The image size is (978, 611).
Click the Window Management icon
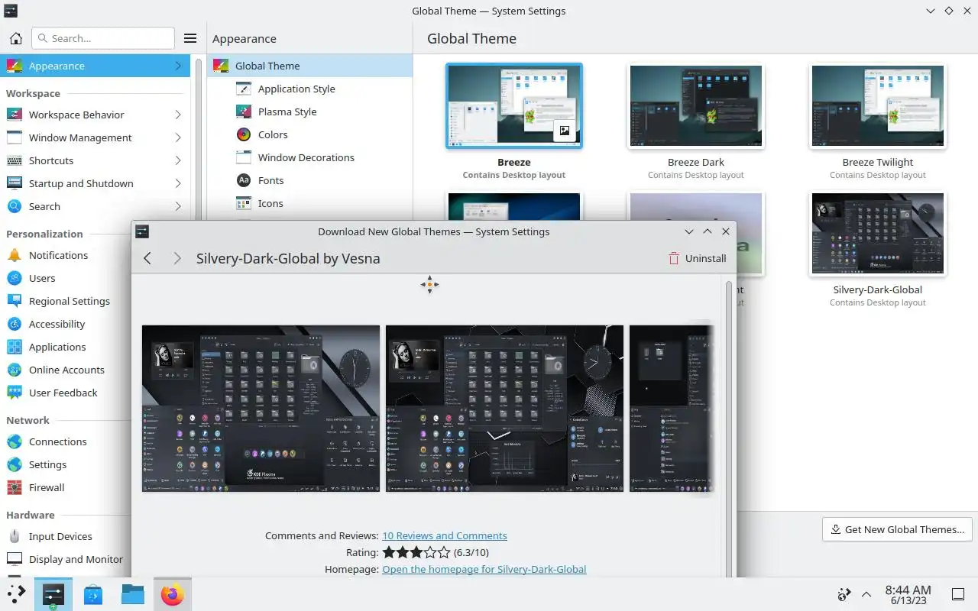[x=15, y=137]
